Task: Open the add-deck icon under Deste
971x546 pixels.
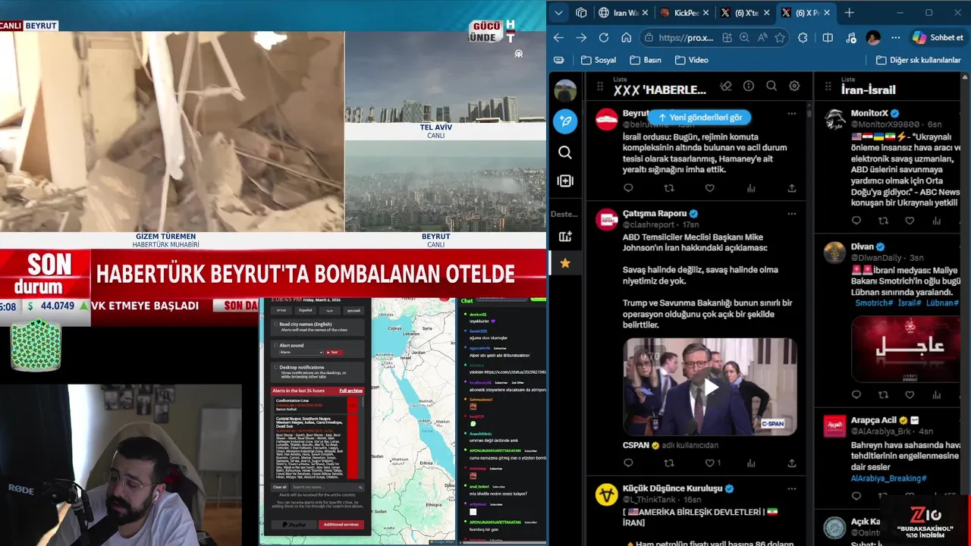Action: [565, 237]
